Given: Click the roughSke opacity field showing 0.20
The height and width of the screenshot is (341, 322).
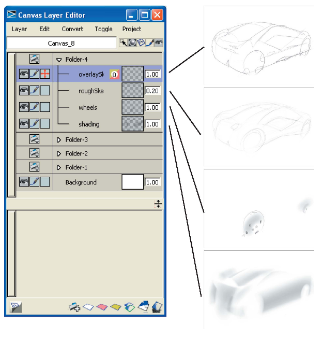Looking at the screenshot, I should point(152,91).
